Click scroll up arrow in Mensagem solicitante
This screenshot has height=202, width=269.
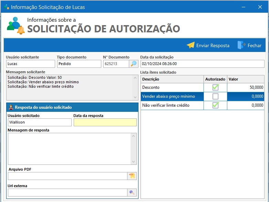[135, 78]
